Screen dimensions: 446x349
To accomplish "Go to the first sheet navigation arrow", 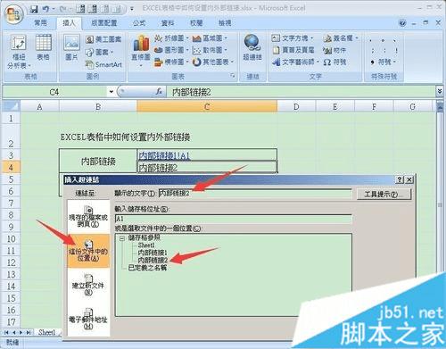I will click(6, 332).
